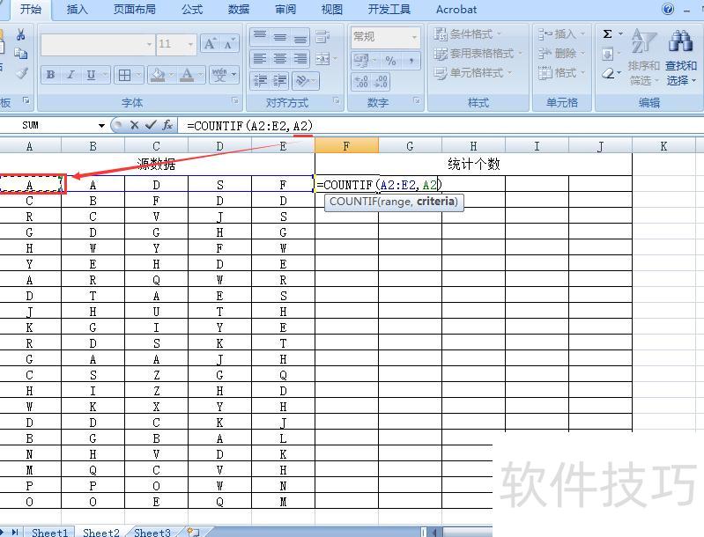
Task: Open text orientation icon
Action: 302,81
